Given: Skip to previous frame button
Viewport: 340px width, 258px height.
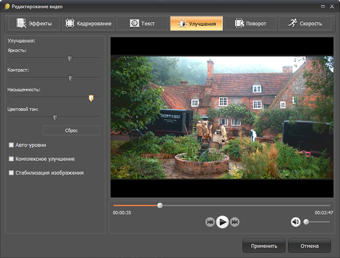Looking at the screenshot, I should coord(210,222).
